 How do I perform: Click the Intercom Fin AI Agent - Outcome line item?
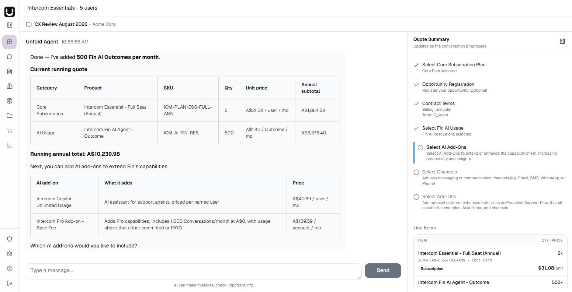coord(490,282)
